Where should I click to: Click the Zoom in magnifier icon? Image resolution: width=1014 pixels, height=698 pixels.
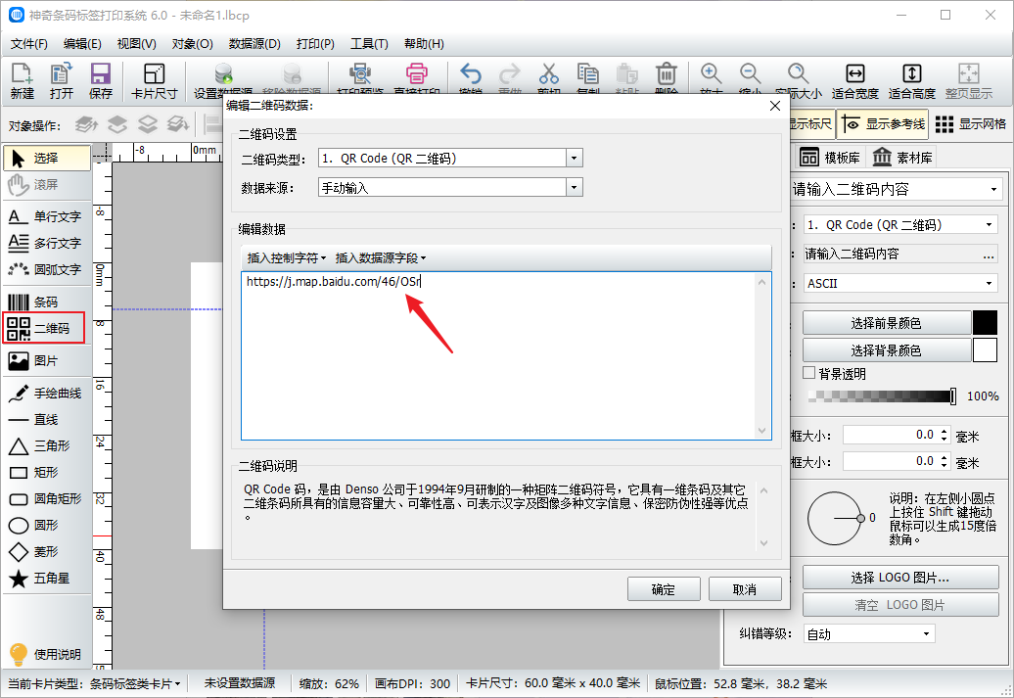[711, 75]
